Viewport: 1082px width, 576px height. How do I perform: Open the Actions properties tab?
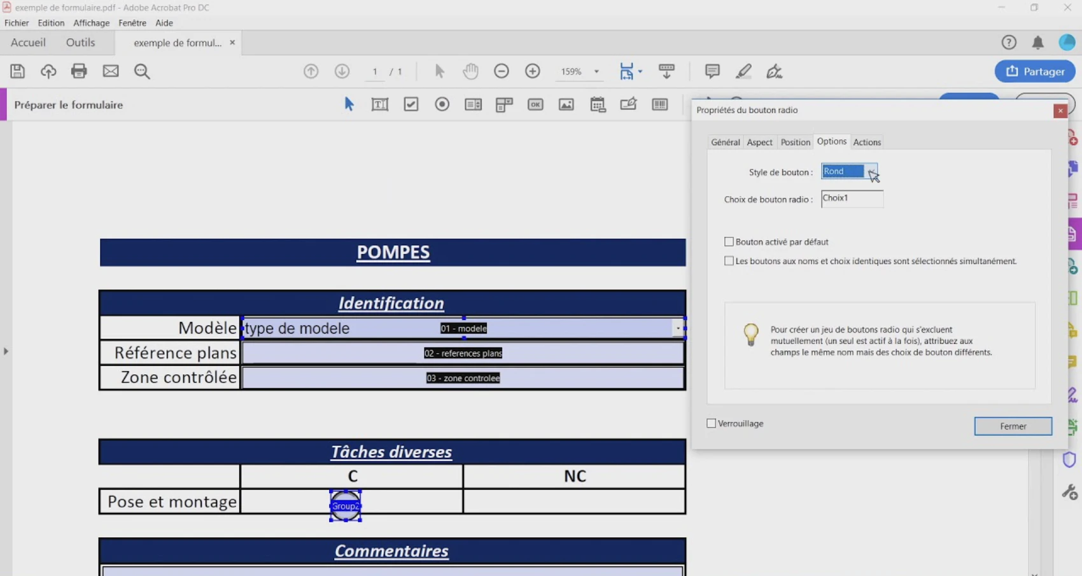867,142
